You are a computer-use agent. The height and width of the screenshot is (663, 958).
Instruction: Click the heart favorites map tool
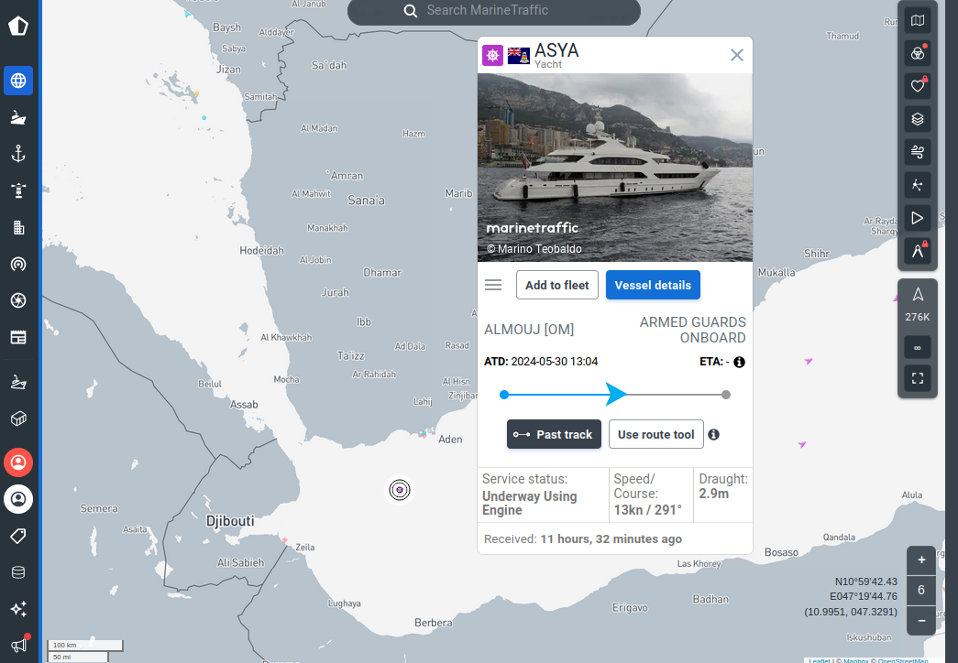pyautogui.click(x=917, y=86)
